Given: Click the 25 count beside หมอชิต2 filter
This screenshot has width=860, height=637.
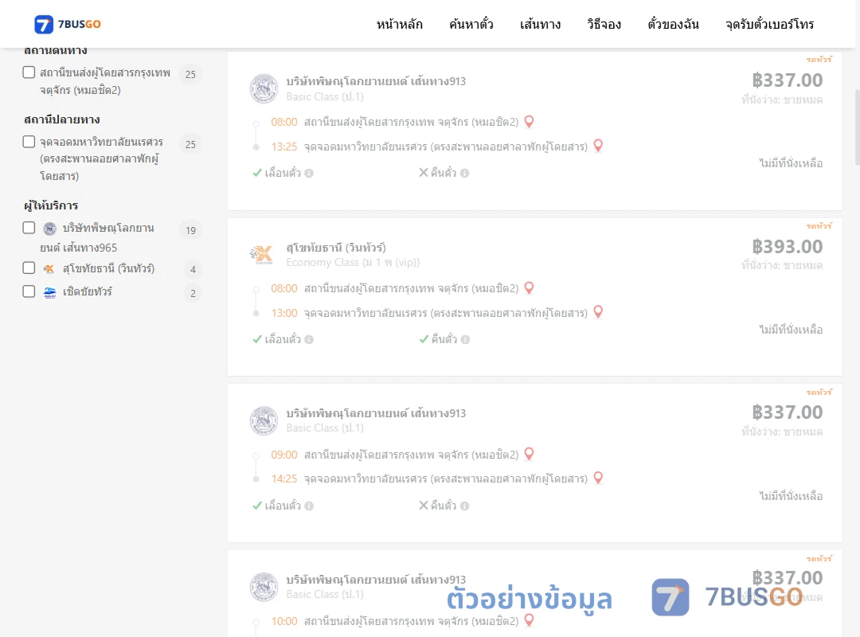Looking at the screenshot, I should [190, 74].
